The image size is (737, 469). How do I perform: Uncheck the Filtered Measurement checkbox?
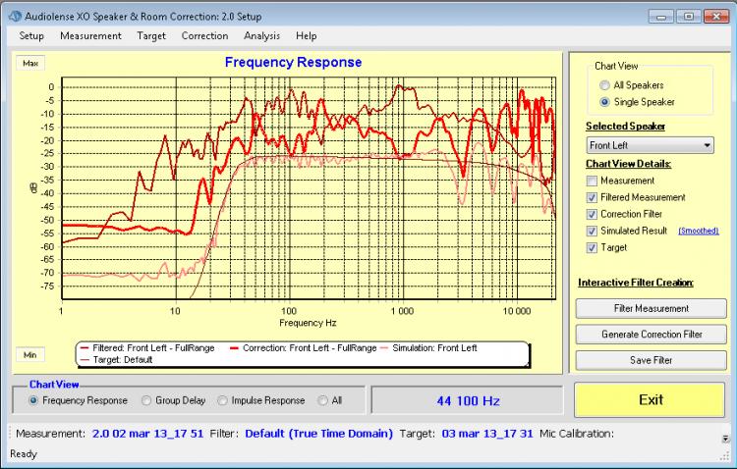tap(592, 197)
